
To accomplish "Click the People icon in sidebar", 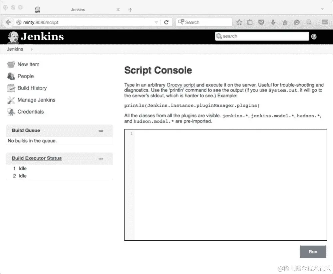I will point(11,76).
